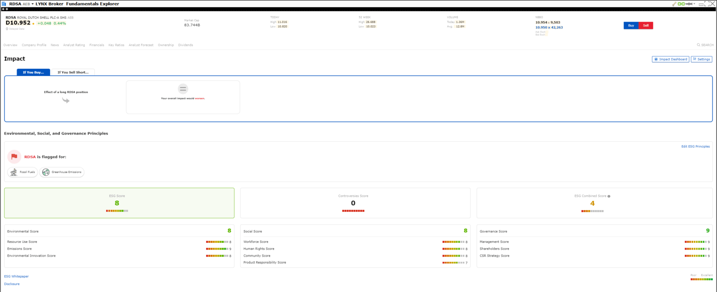Click the Community Score row
Viewport: 717px width, 292px height.
point(355,256)
